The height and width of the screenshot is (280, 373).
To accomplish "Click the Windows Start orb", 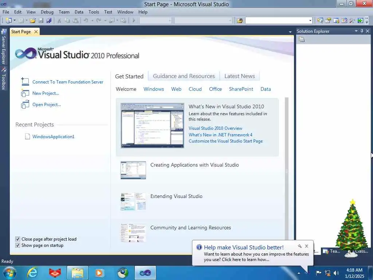I will [x=10, y=273].
